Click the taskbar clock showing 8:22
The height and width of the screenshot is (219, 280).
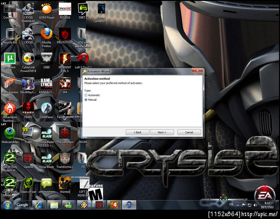click(x=267, y=205)
